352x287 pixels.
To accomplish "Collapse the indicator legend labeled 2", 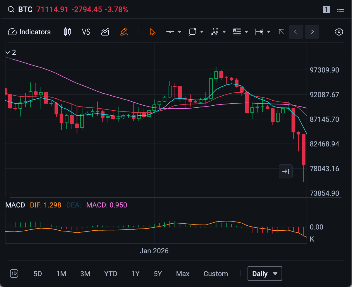I will tap(8, 53).
